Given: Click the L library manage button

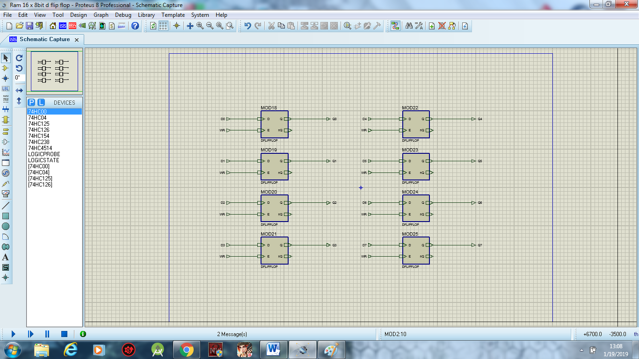Looking at the screenshot, I should pos(41,102).
